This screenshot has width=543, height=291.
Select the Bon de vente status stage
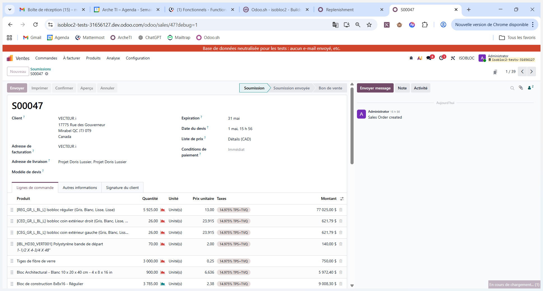pyautogui.click(x=330, y=88)
